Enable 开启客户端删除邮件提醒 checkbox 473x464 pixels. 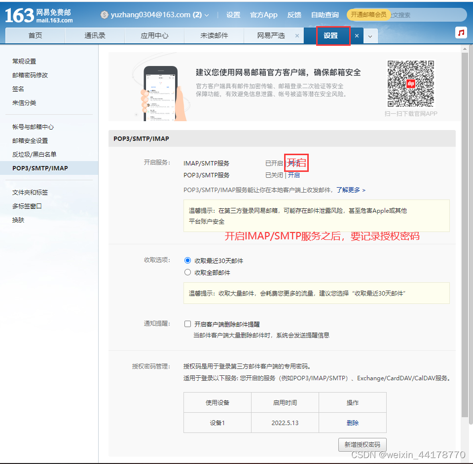coord(187,324)
